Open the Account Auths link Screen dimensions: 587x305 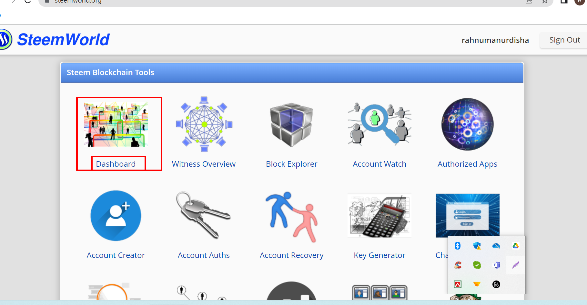204,255
